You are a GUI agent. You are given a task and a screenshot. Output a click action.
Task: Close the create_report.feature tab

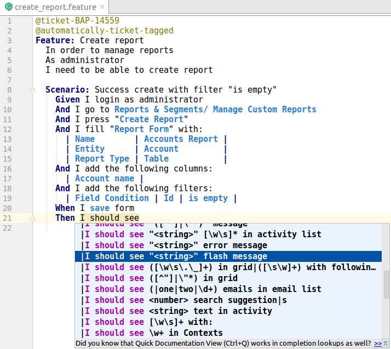coord(102,7)
